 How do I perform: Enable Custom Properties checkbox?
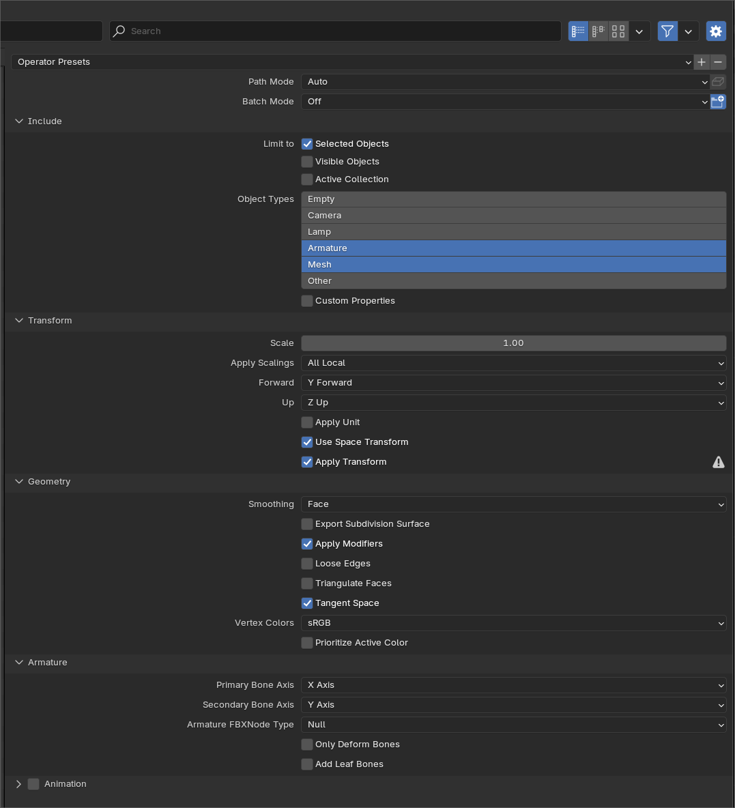tap(307, 301)
